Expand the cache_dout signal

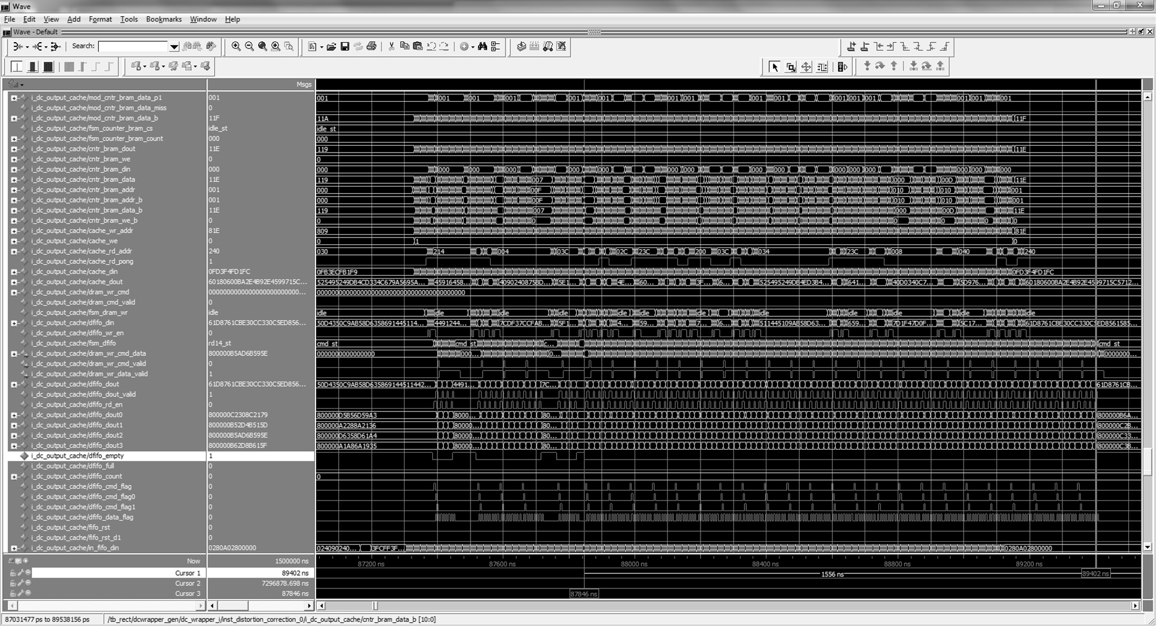click(14, 282)
